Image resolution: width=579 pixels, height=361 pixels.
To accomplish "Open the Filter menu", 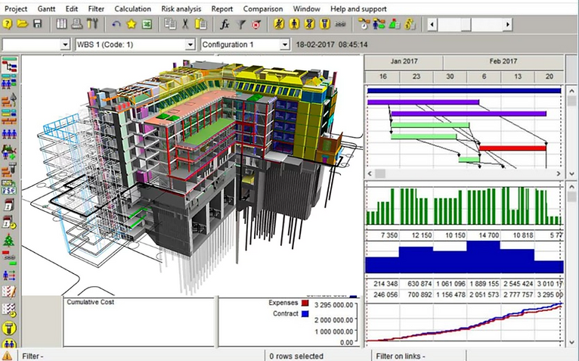I will coord(96,9).
